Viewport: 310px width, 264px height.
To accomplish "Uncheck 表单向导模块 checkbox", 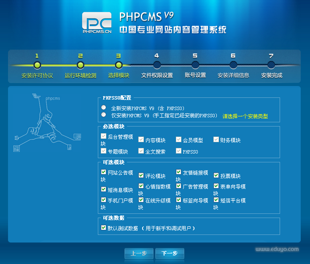I will click(216, 186).
